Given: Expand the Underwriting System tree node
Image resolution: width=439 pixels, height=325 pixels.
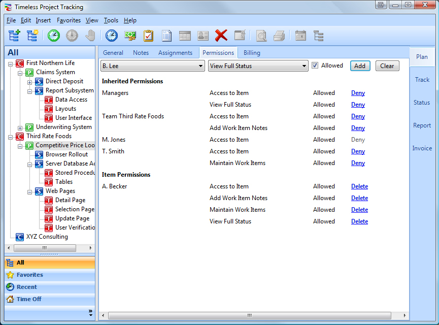Looking at the screenshot, I should 20,127.
